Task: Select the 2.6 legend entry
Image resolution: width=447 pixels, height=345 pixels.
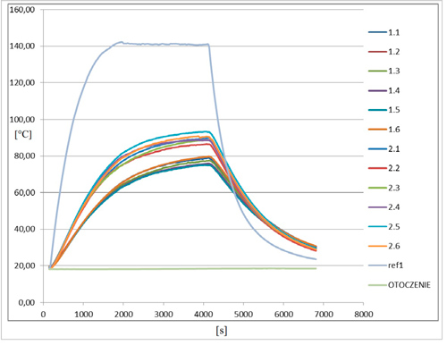Action: click(384, 246)
